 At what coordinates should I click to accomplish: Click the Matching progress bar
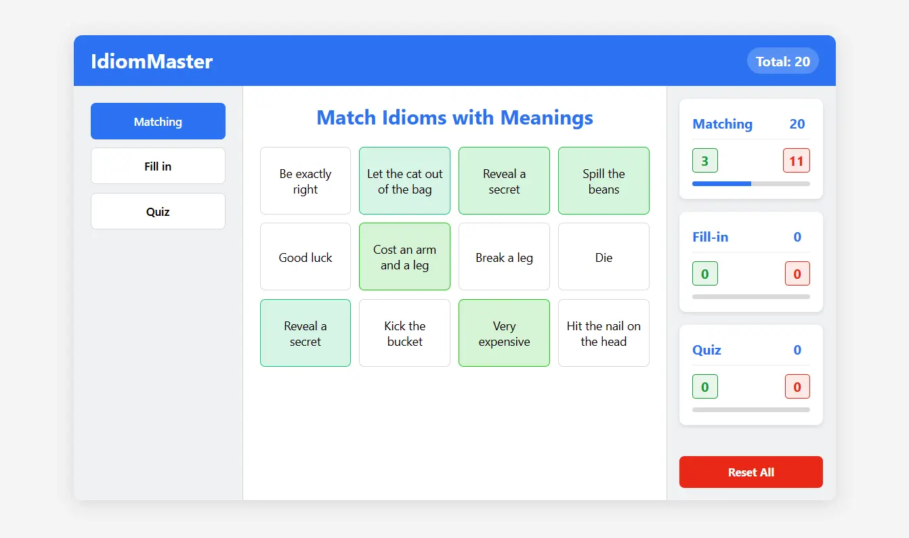751,183
